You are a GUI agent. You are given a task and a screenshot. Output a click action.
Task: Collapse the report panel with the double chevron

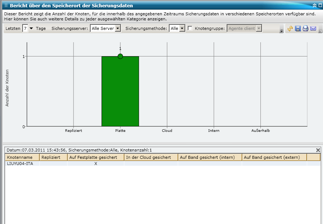(315, 5)
